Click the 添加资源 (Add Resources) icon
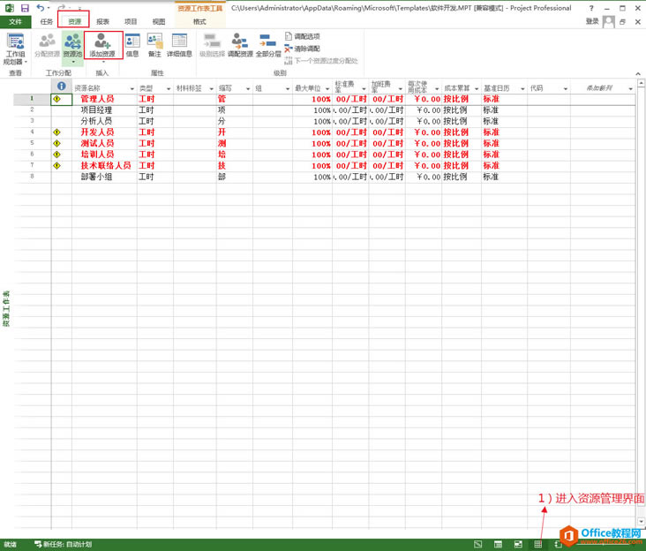646x551 pixels. (x=102, y=44)
